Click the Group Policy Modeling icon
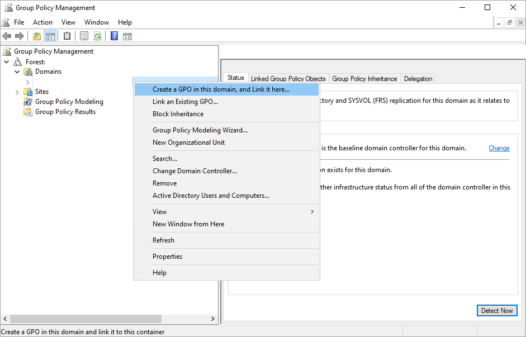 [28, 102]
